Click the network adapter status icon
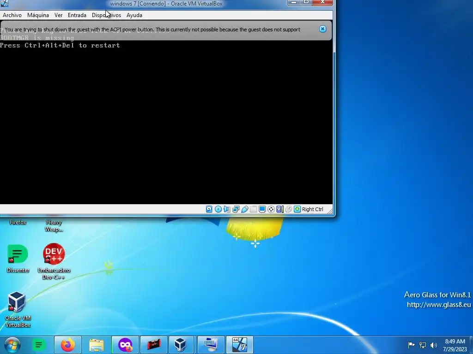473x354 pixels. pyautogui.click(x=236, y=209)
